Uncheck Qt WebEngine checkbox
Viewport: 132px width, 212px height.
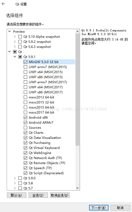pyautogui.click(x=25, y=153)
